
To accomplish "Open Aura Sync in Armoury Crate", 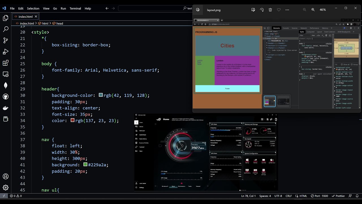I will click(140, 131).
